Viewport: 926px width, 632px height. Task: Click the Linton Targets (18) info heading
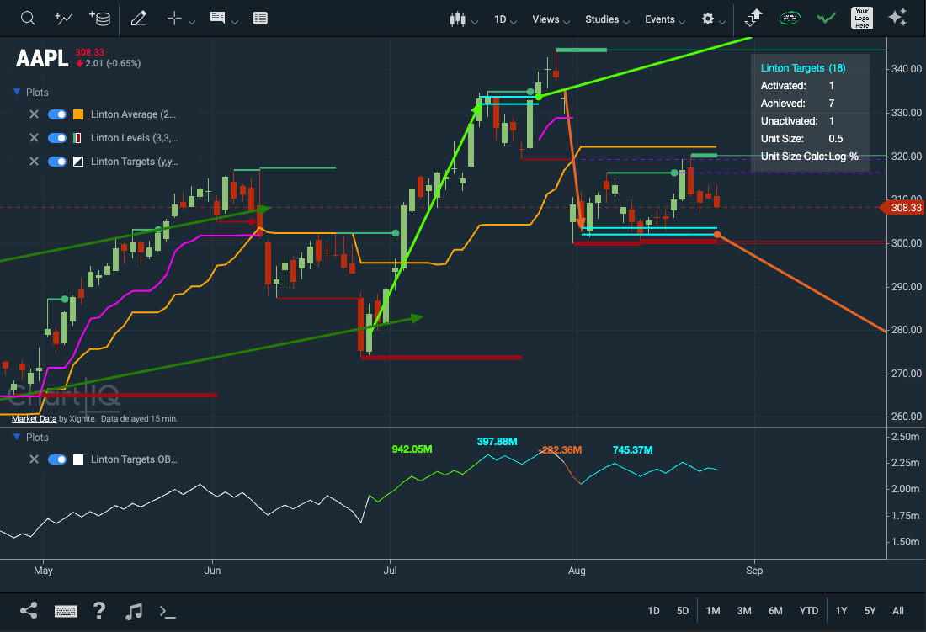(x=802, y=68)
